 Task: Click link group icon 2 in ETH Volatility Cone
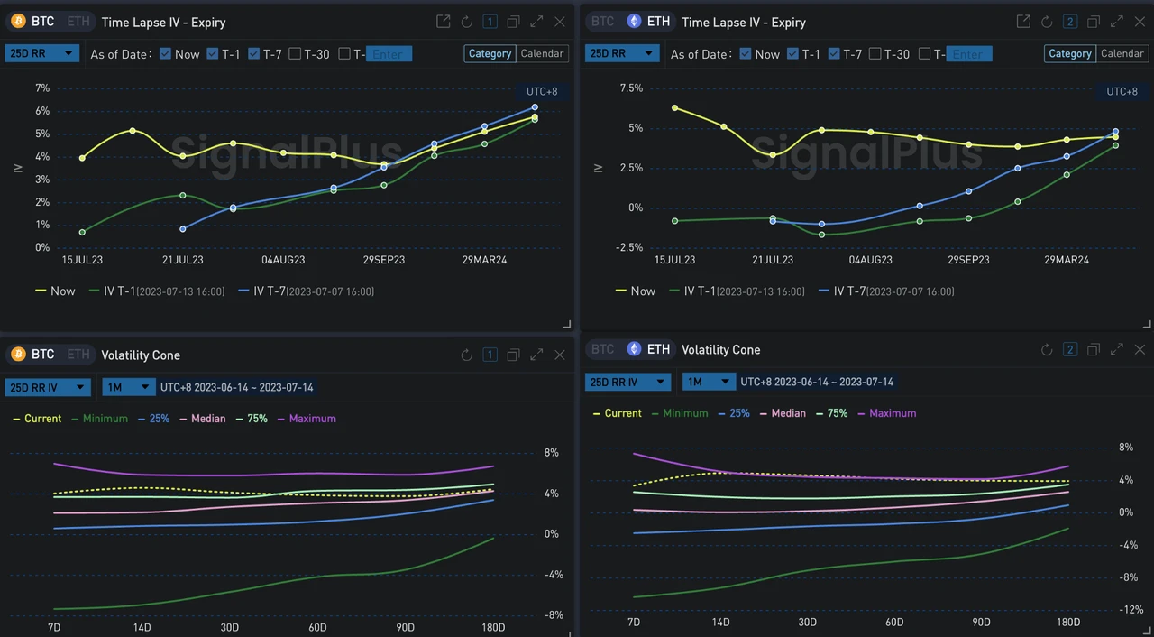click(x=1070, y=349)
